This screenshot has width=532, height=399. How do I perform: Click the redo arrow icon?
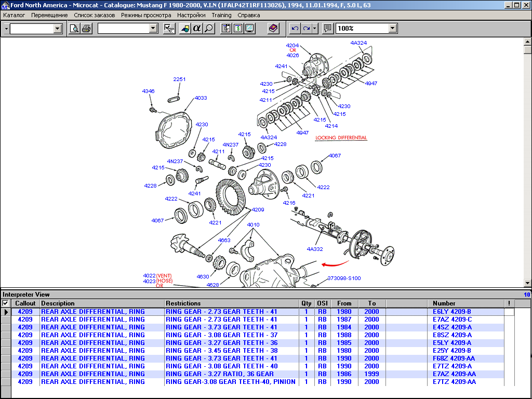tap(307, 29)
